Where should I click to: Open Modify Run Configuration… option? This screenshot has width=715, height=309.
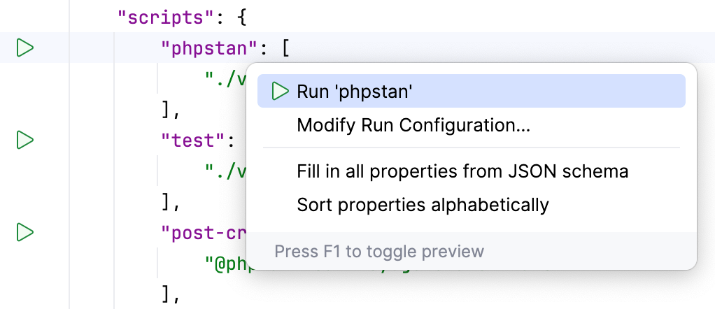coord(413,126)
